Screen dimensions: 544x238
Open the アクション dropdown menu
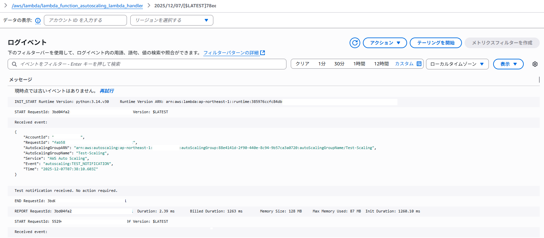(384, 43)
